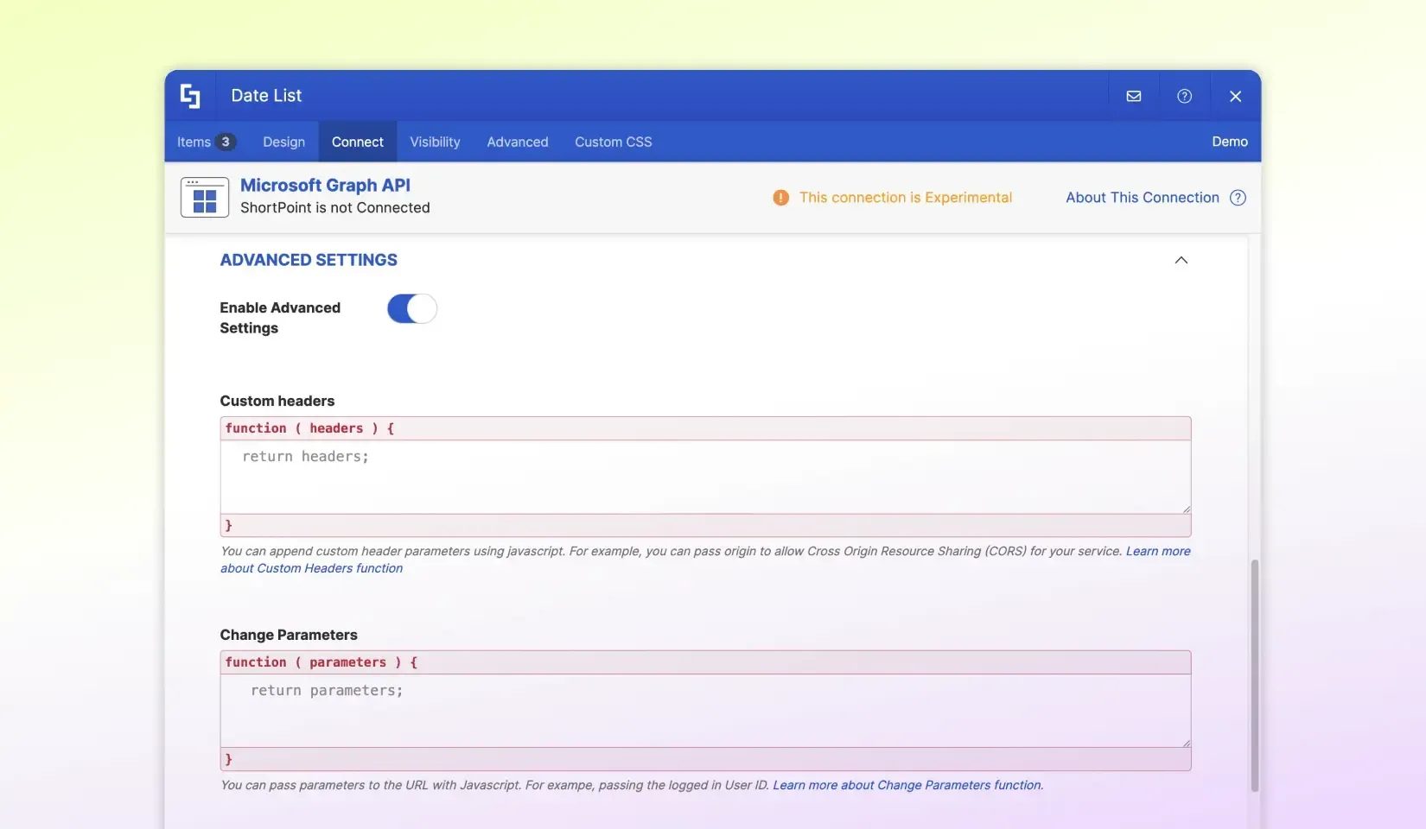
Task: Click the ADVANCED SETTINGS heading
Action: click(309, 260)
